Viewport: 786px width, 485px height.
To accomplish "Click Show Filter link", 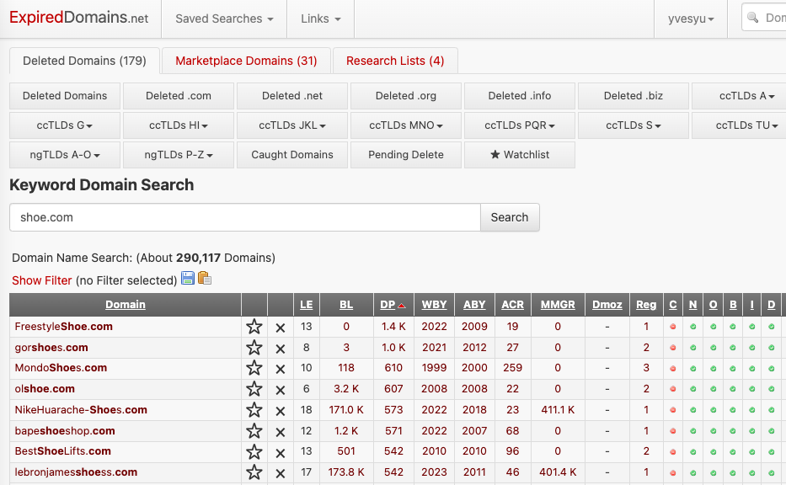I will (x=42, y=280).
